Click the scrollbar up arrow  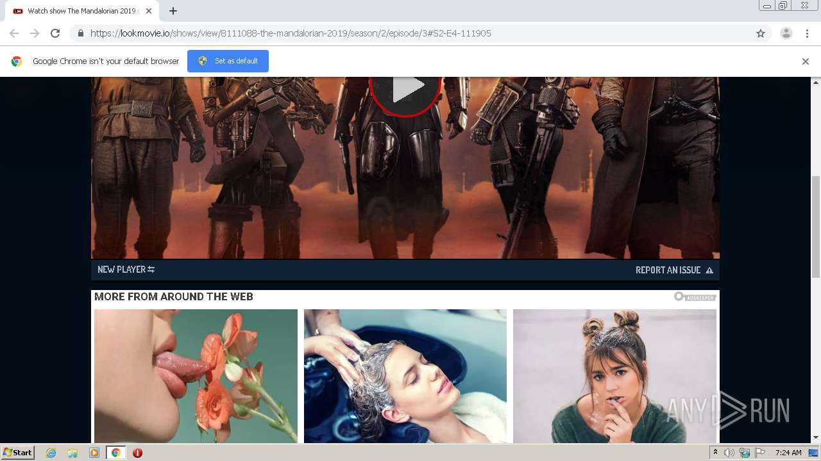pyautogui.click(x=816, y=82)
